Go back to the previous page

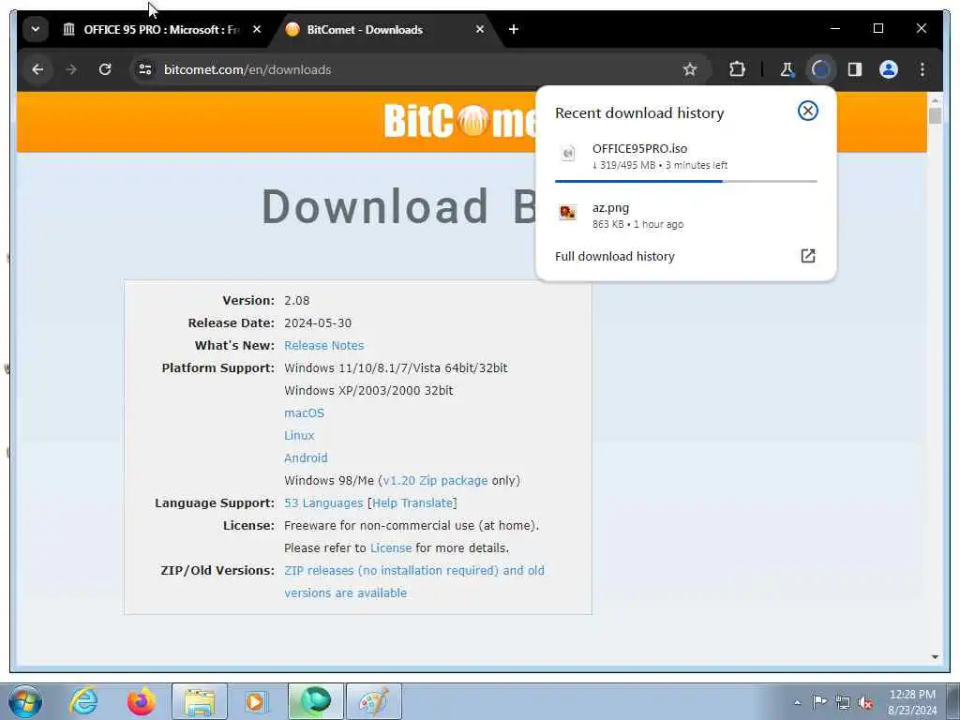37,69
